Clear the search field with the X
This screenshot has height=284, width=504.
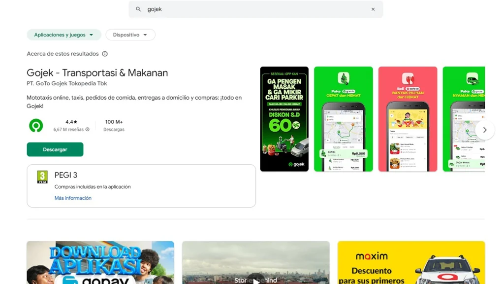tap(373, 9)
